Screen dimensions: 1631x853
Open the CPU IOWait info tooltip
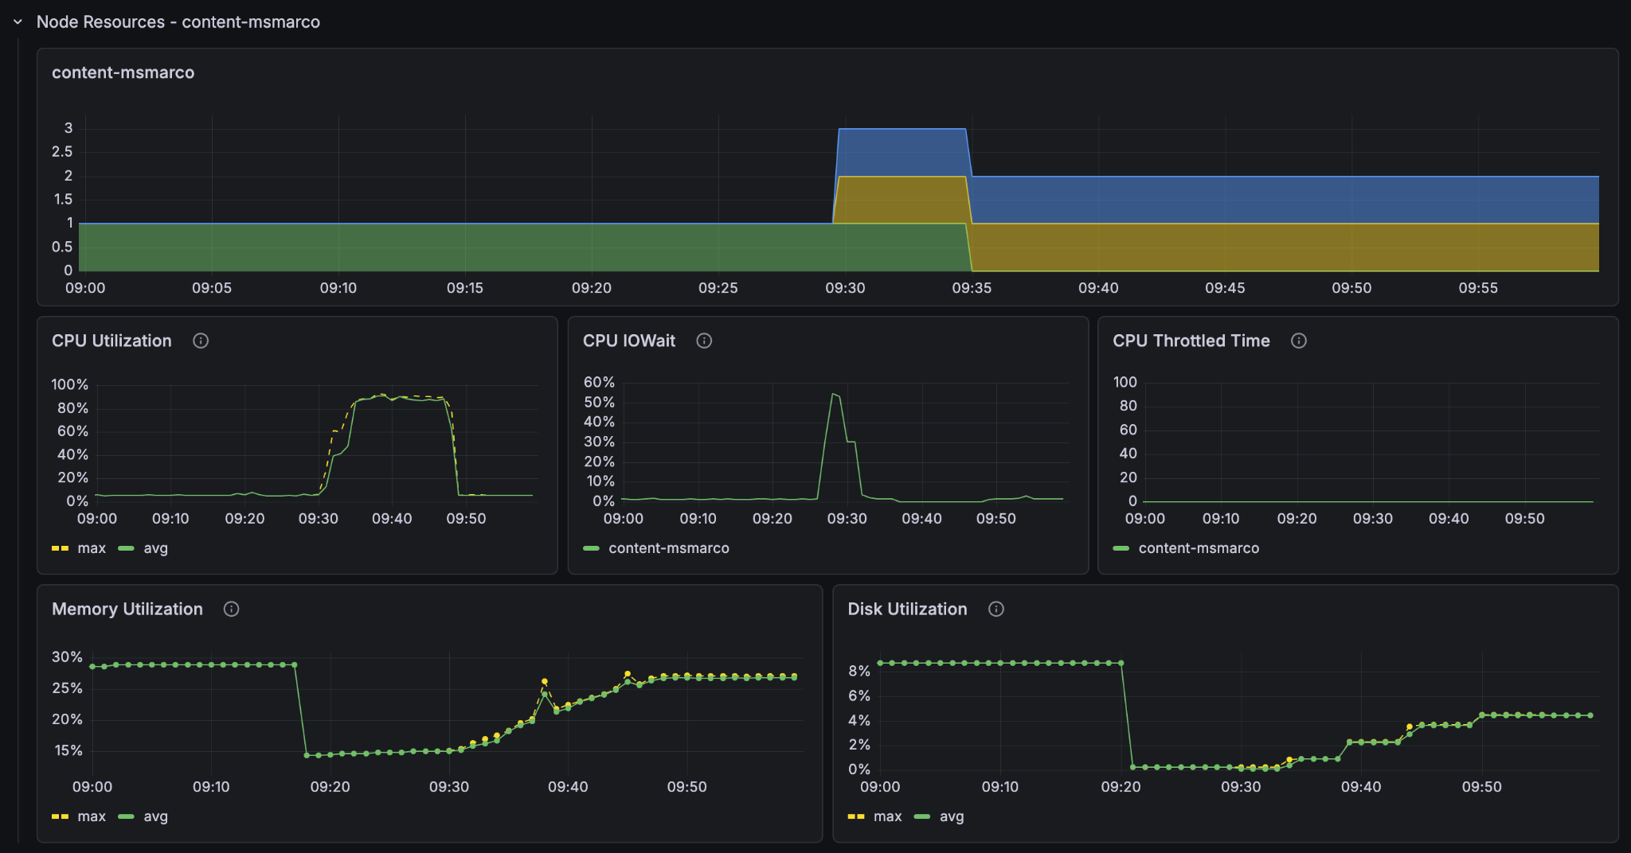[704, 341]
